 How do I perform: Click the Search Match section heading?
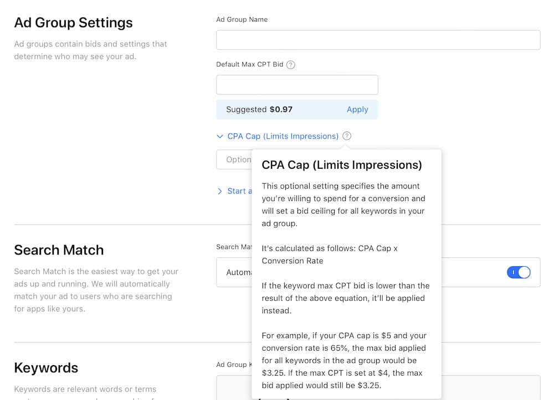click(59, 250)
